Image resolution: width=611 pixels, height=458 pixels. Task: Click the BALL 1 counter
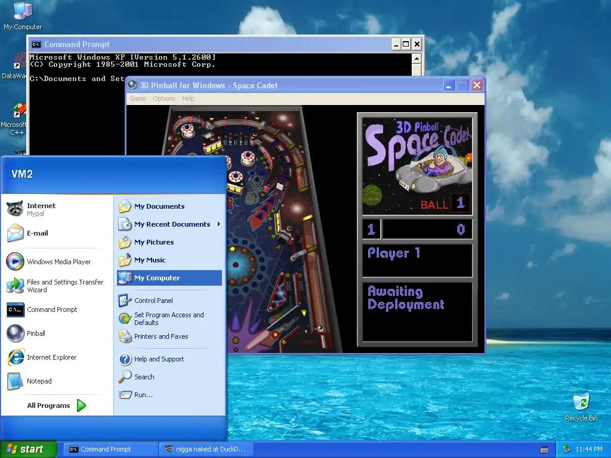pos(445,203)
